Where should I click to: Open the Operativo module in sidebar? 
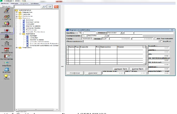tap(7, 23)
